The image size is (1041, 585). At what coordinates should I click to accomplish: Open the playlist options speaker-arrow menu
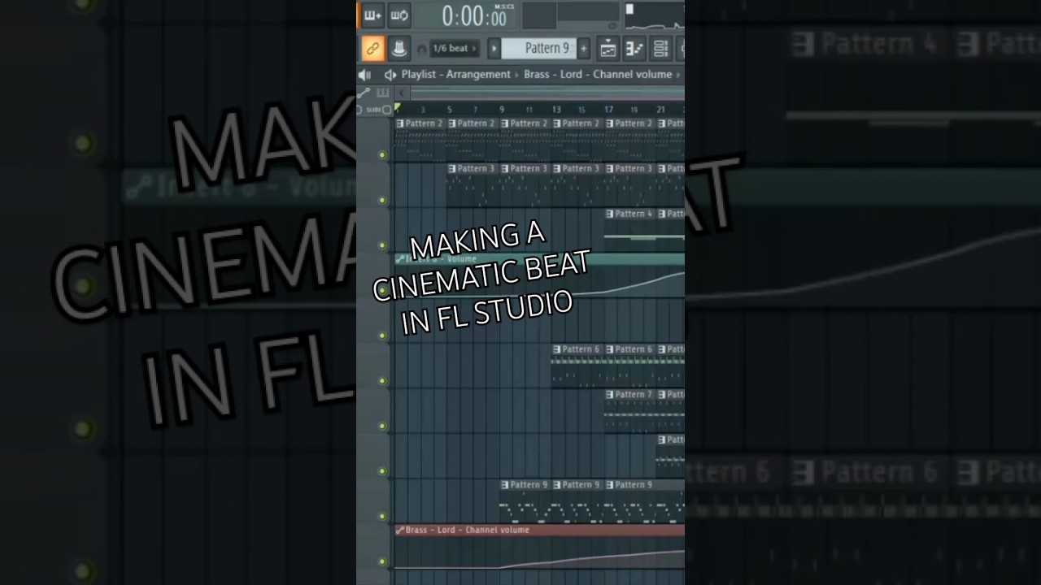coord(390,75)
